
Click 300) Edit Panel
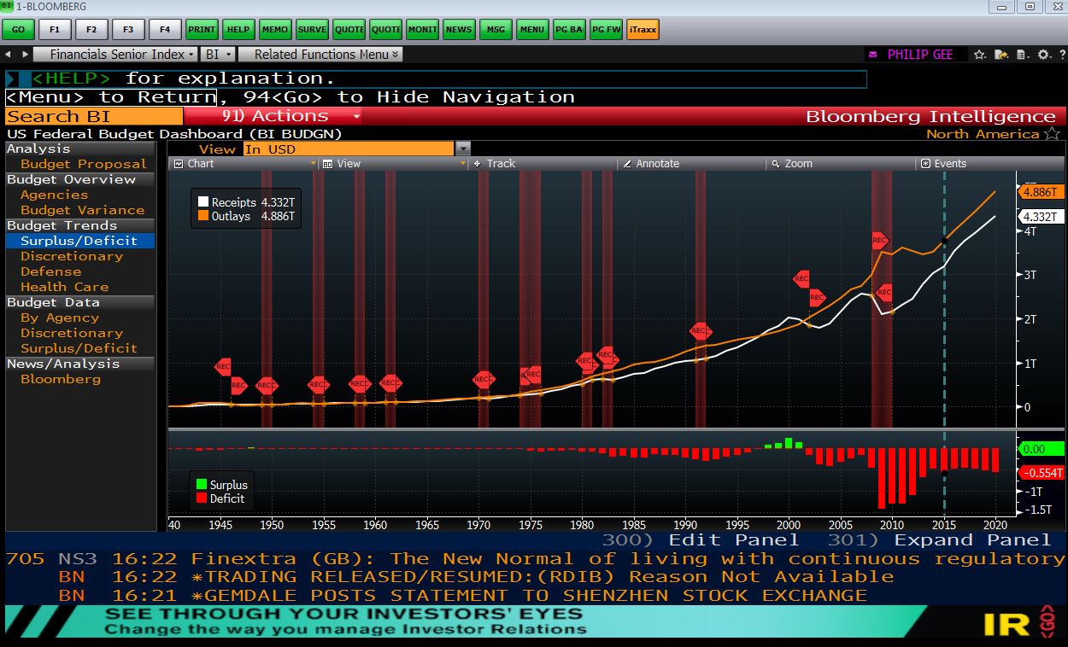pyautogui.click(x=701, y=539)
